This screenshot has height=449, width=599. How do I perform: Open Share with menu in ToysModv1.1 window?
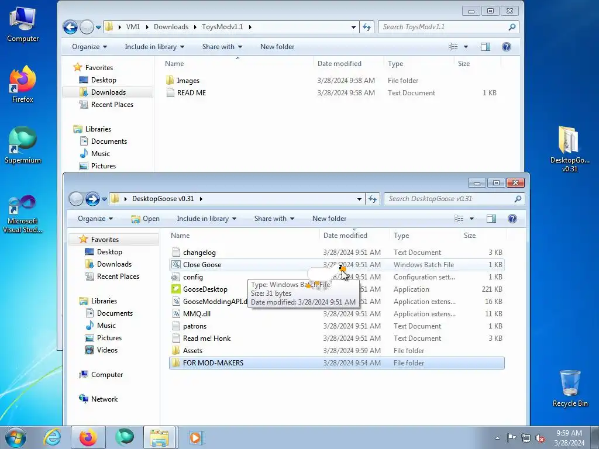coord(222,47)
